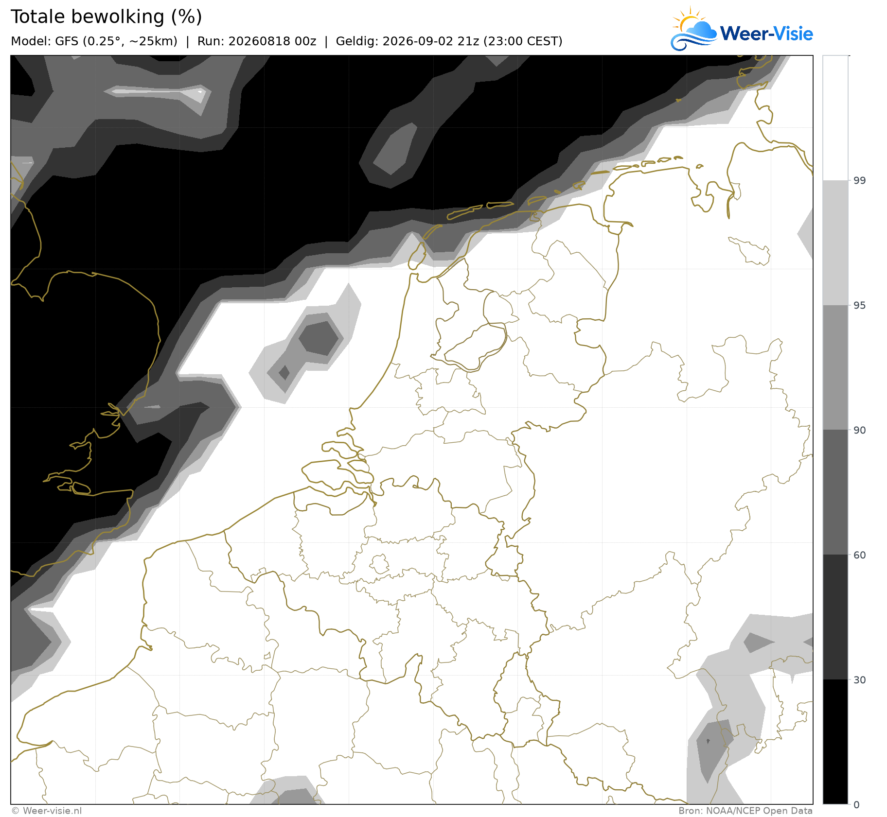Select the medium gray 90-95% colorbar segment

(x=835, y=367)
